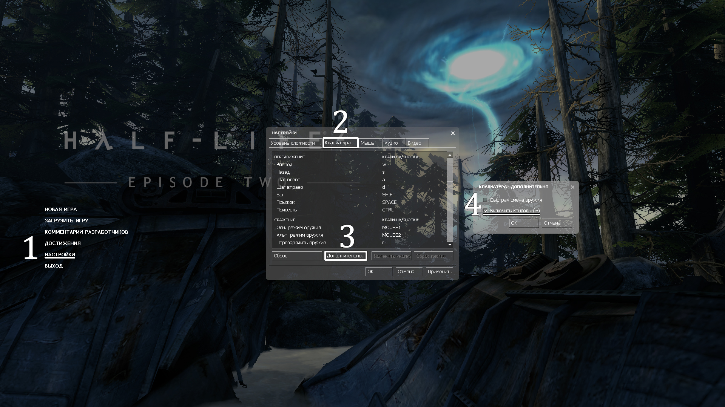Open the Аудио tab

click(x=393, y=143)
